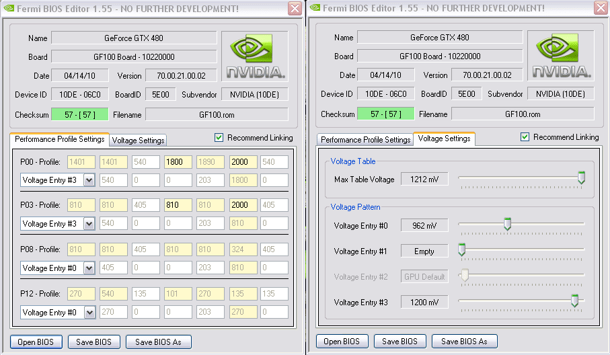Click Board field in right window
The width and height of the screenshot is (610, 355).
pos(440,56)
